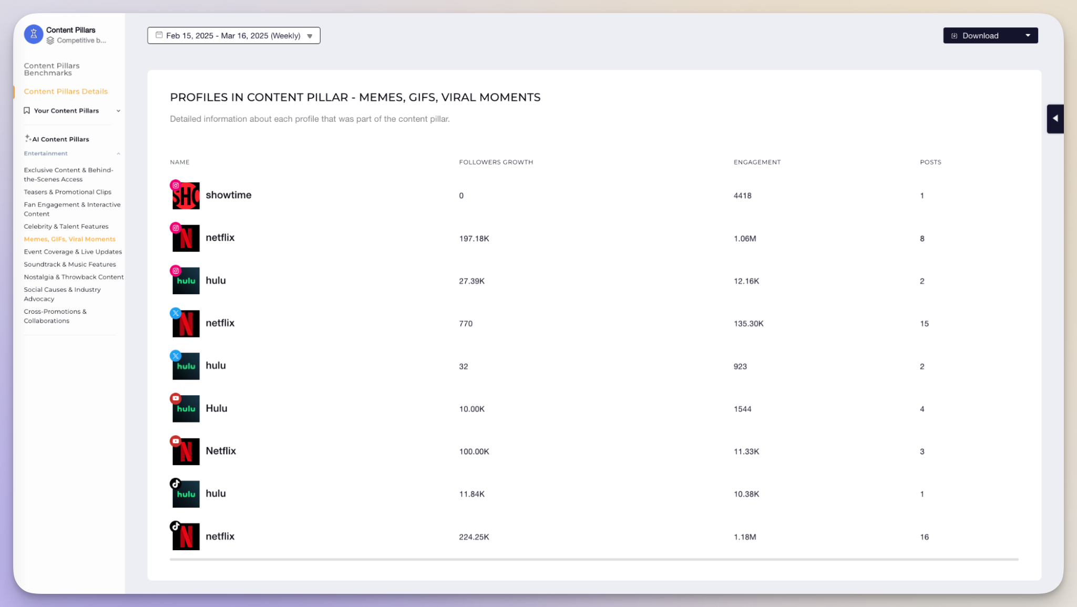1077x607 pixels.
Task: Click the 10.00K followers growth value
Action: pyautogui.click(x=472, y=409)
